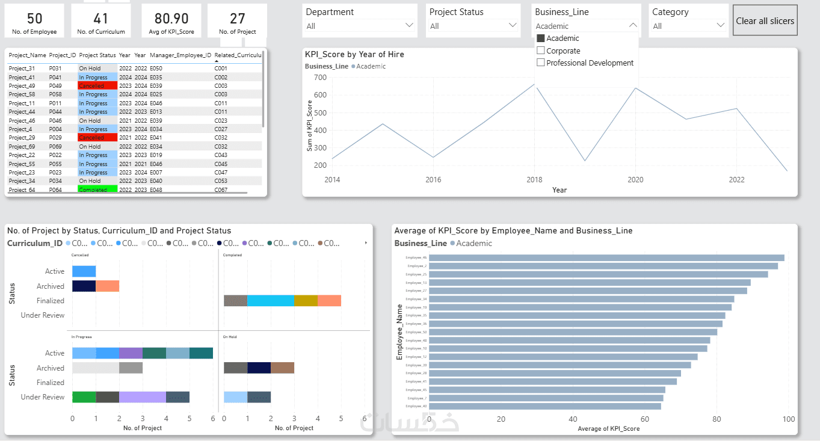The height and width of the screenshot is (441, 820).
Task: Click the dark navy Curriculum_ID legend marker
Action: tap(220, 244)
